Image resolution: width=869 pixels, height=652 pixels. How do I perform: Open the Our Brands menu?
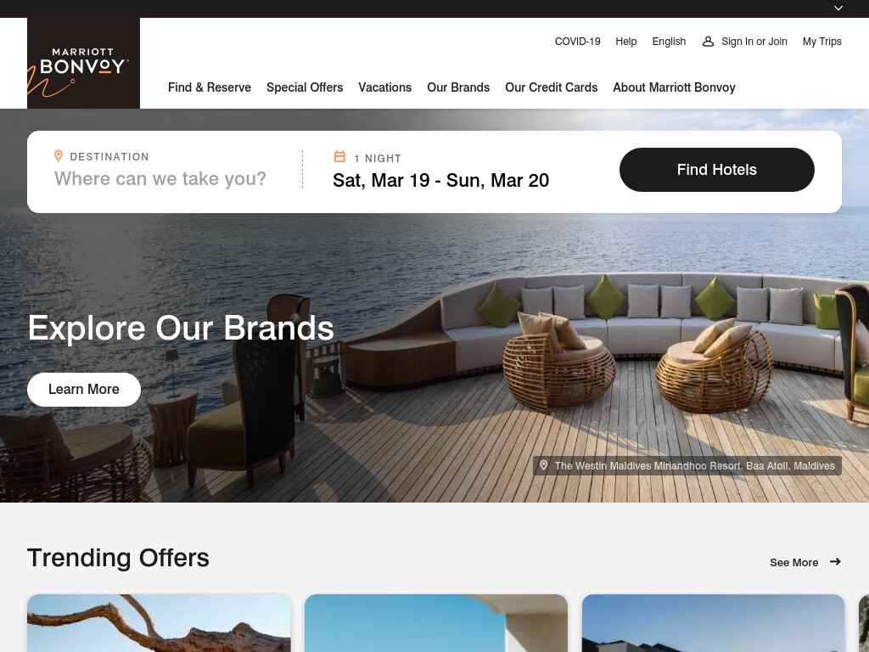click(458, 87)
